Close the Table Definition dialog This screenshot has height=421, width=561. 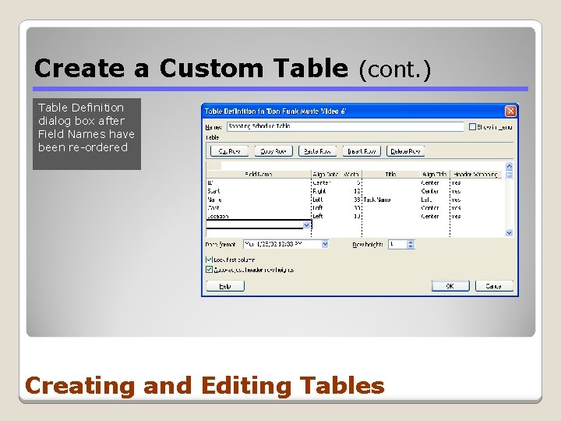click(x=510, y=111)
